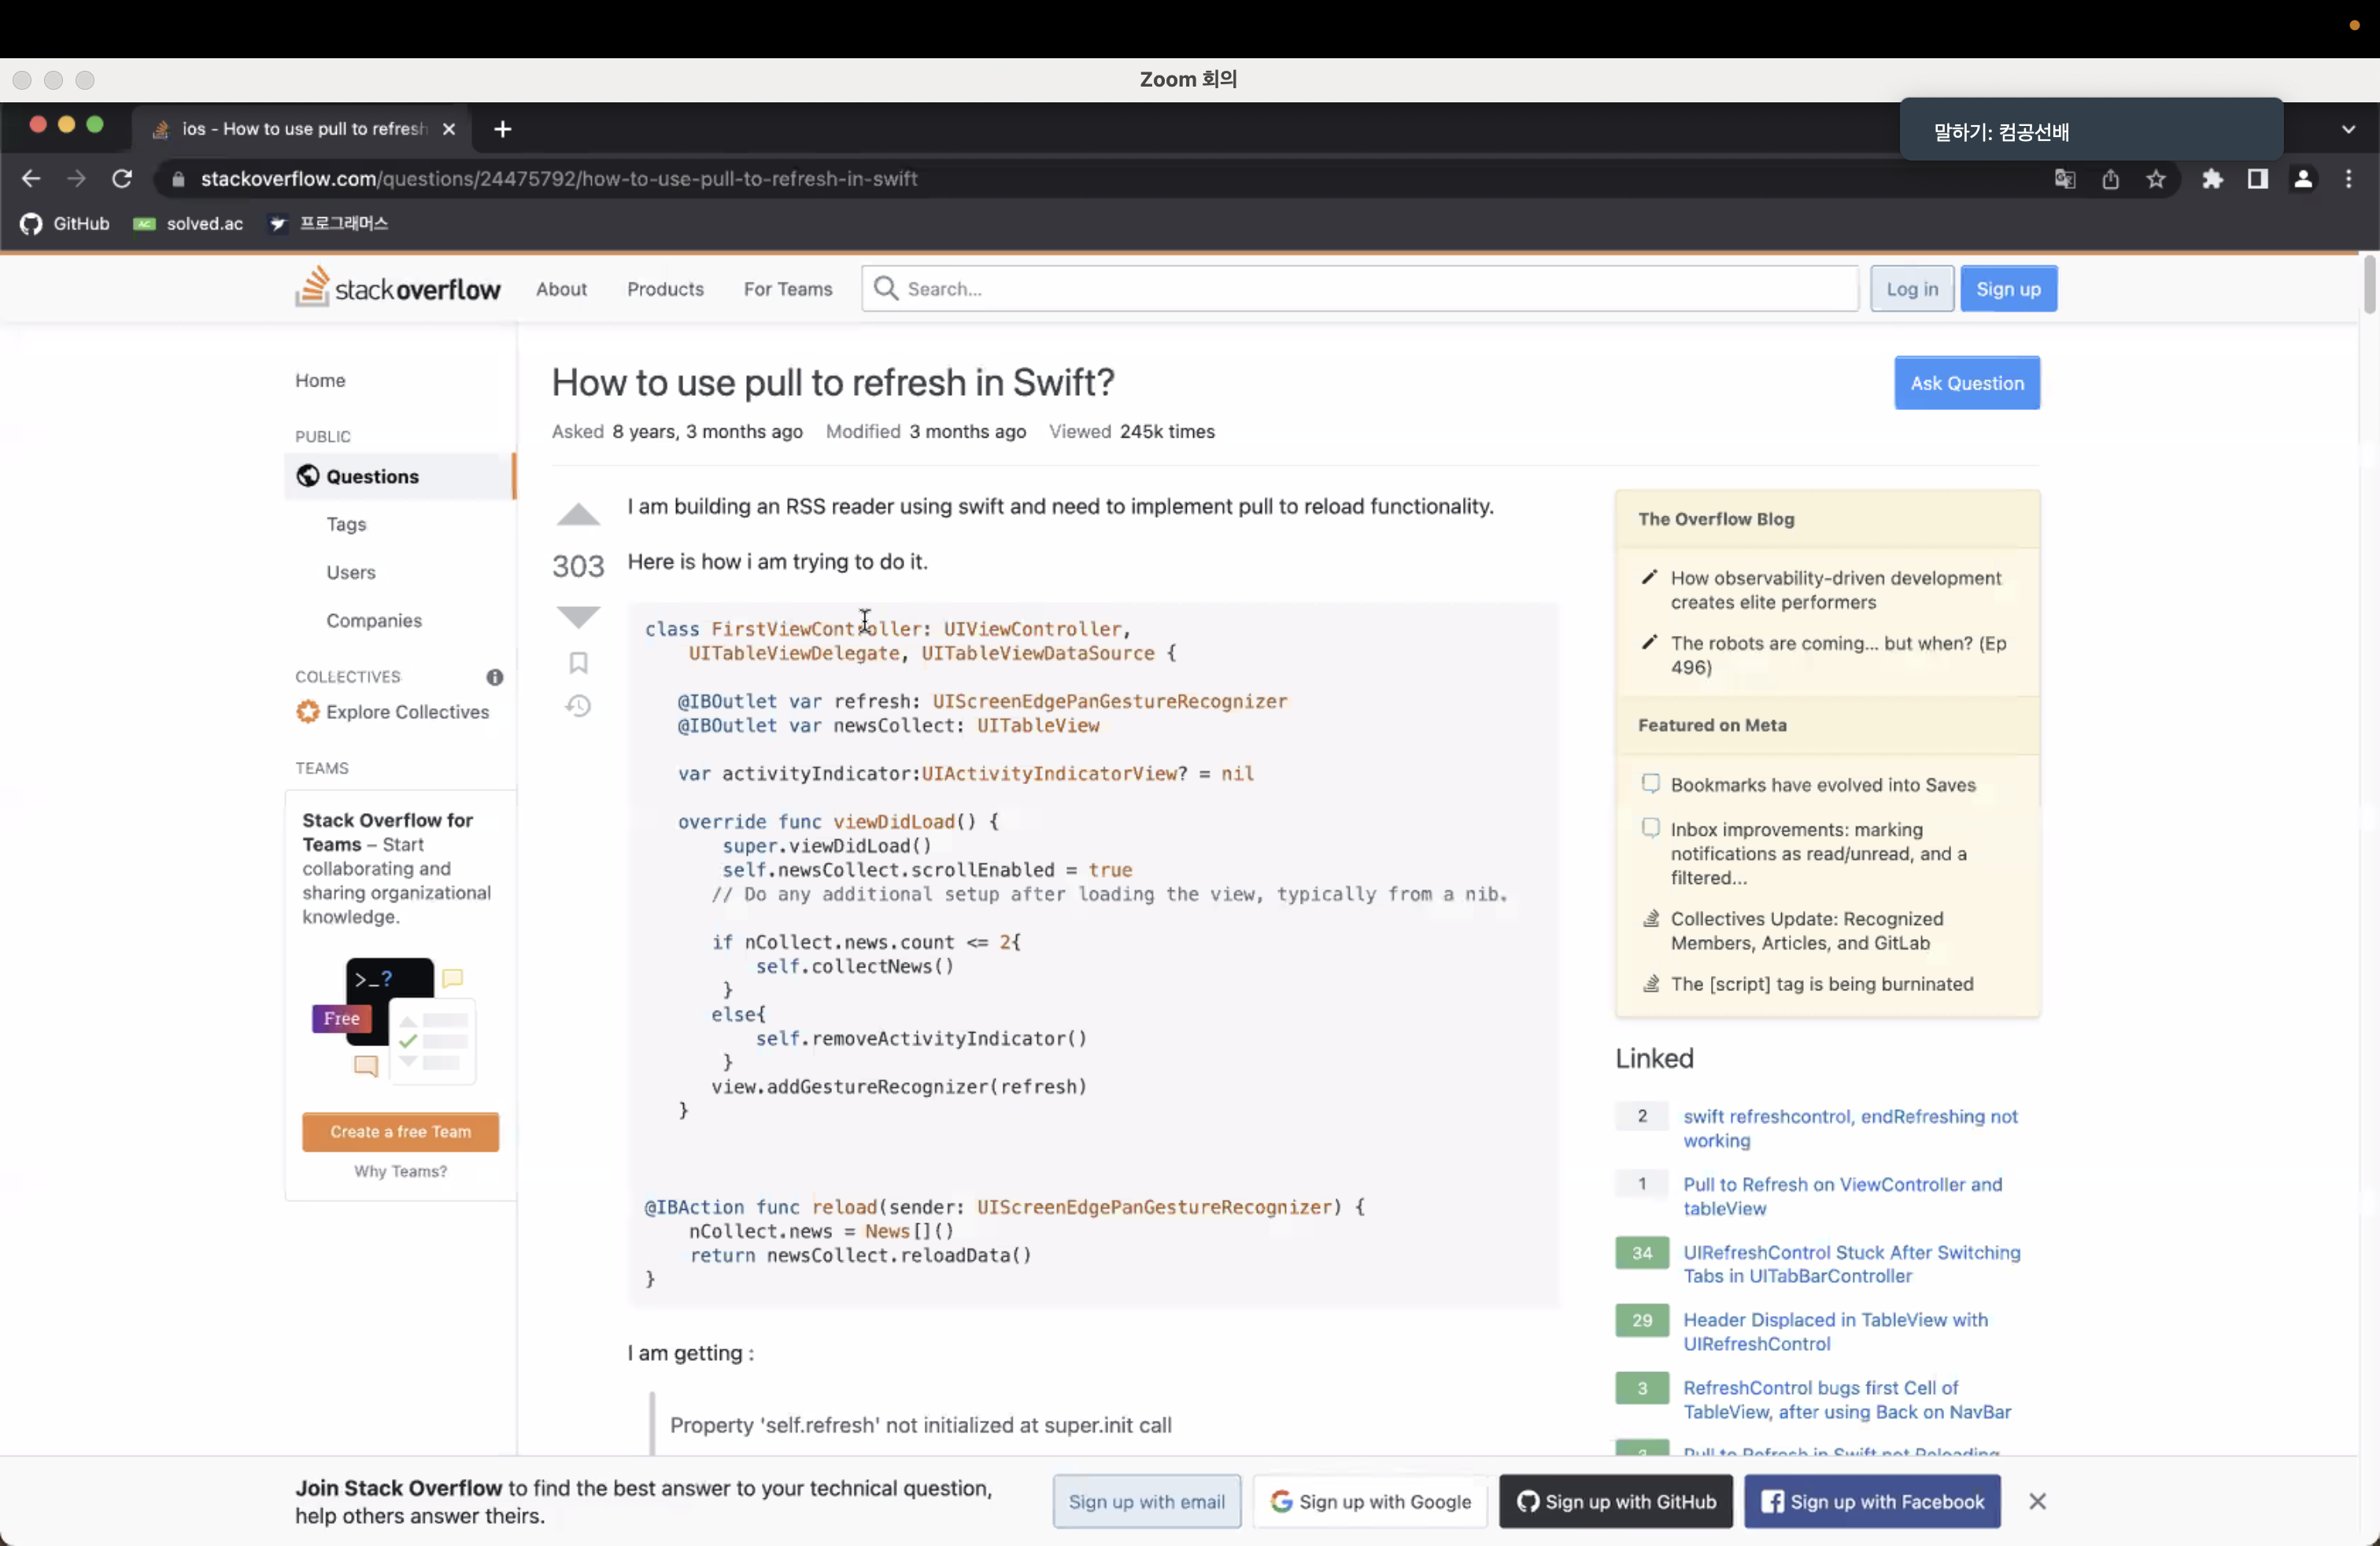2380x1546 pixels.
Task: Open Tags in left sidebar
Action: (x=346, y=524)
